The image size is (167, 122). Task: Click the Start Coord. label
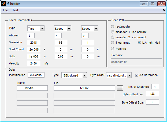click(17, 49)
